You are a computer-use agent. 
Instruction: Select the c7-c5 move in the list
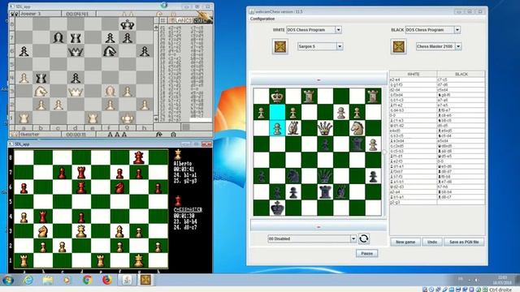[x=461, y=79]
